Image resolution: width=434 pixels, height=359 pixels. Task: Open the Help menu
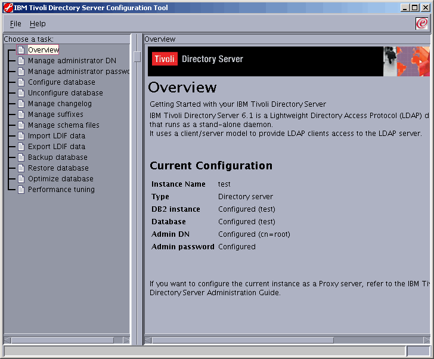coord(38,24)
